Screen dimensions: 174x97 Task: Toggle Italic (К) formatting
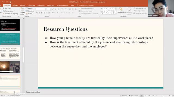[x=39, y=13]
